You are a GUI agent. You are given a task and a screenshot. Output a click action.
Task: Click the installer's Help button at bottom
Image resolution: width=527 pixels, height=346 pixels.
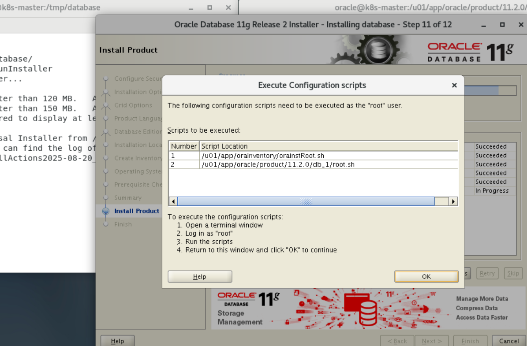point(117,341)
